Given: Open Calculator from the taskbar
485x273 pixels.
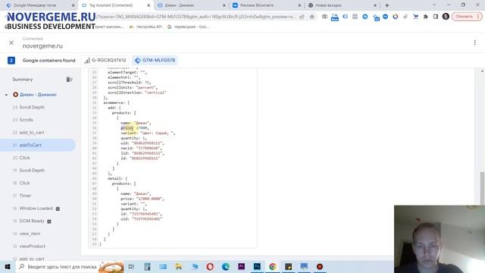Looking at the screenshot, I should pos(147,266).
